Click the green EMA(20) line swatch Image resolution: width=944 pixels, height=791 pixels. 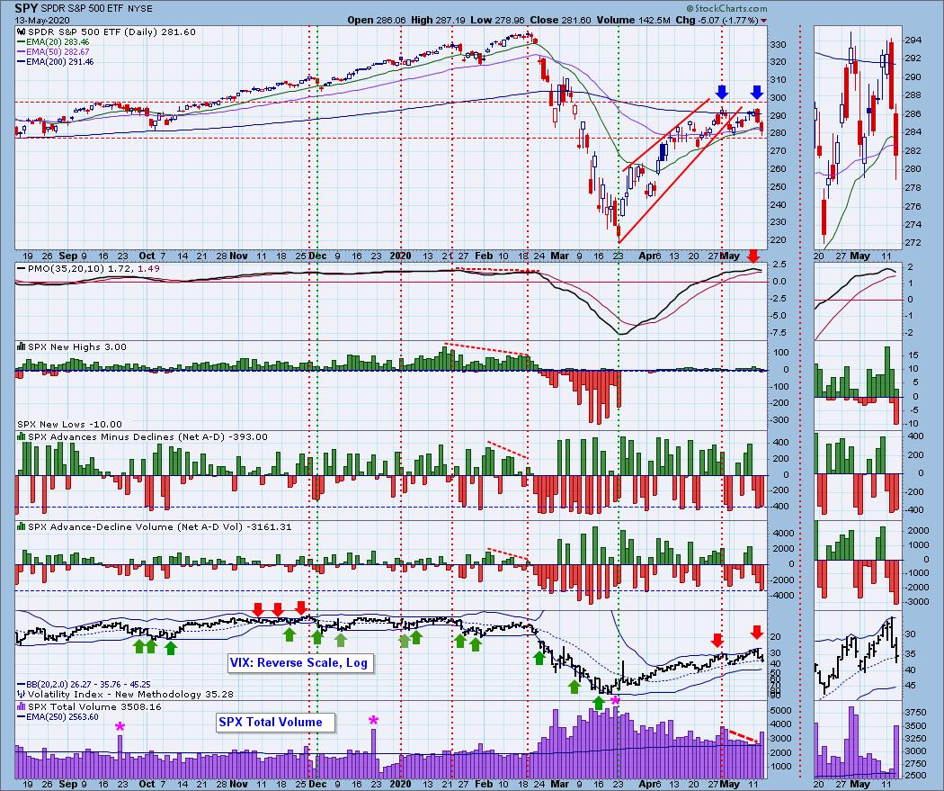(x=21, y=42)
